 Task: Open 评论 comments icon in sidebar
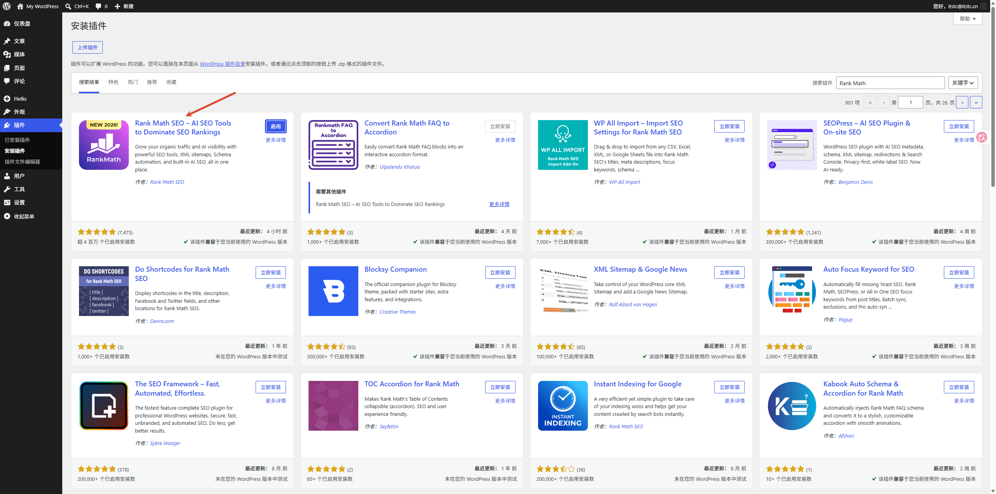[7, 81]
